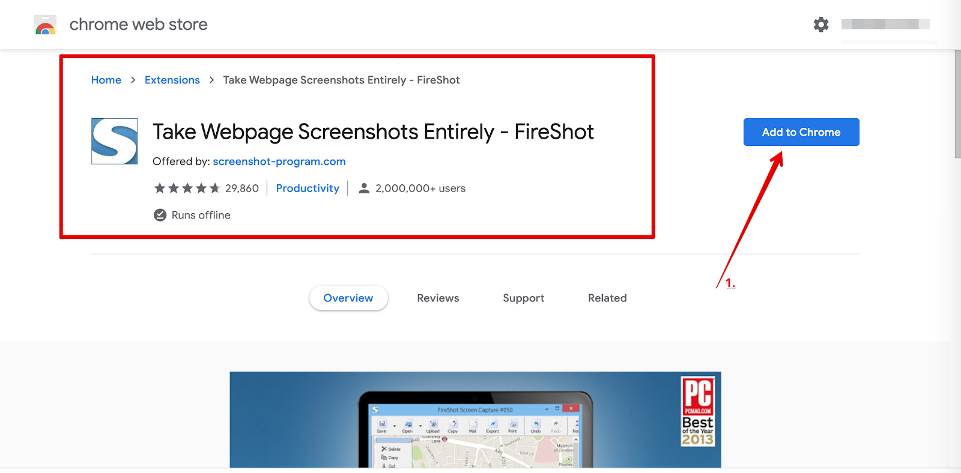The width and height of the screenshot is (961, 473).
Task: Click the blurred account email in header
Action: (885, 24)
